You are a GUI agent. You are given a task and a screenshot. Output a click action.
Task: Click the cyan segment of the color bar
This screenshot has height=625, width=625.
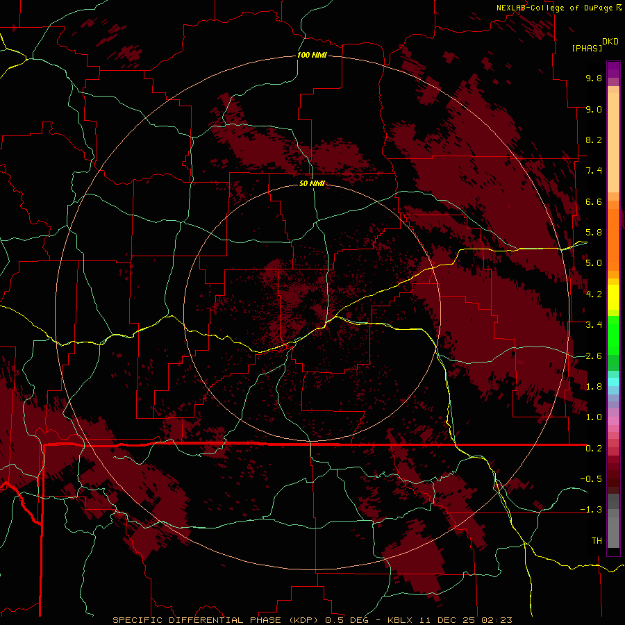[x=613, y=381]
